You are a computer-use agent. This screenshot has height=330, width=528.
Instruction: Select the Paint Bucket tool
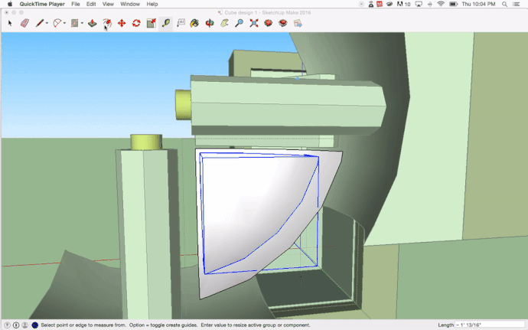coord(194,23)
